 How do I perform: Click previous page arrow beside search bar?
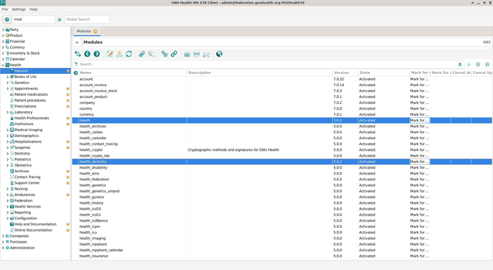point(478,64)
